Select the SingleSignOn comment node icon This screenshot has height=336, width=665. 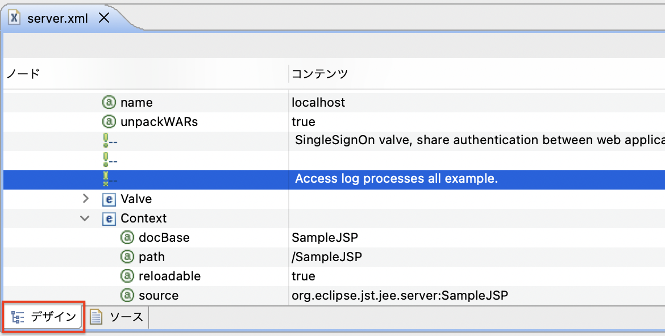(x=110, y=141)
